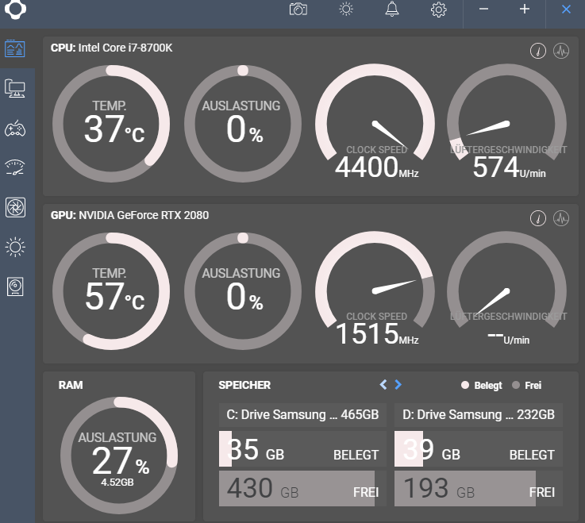Click the Frei legend dot
585x523 pixels.
pos(516,385)
